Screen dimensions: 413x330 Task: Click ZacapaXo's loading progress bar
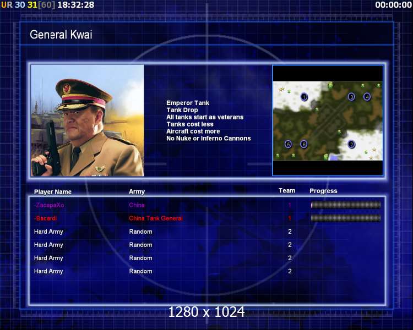coord(346,205)
